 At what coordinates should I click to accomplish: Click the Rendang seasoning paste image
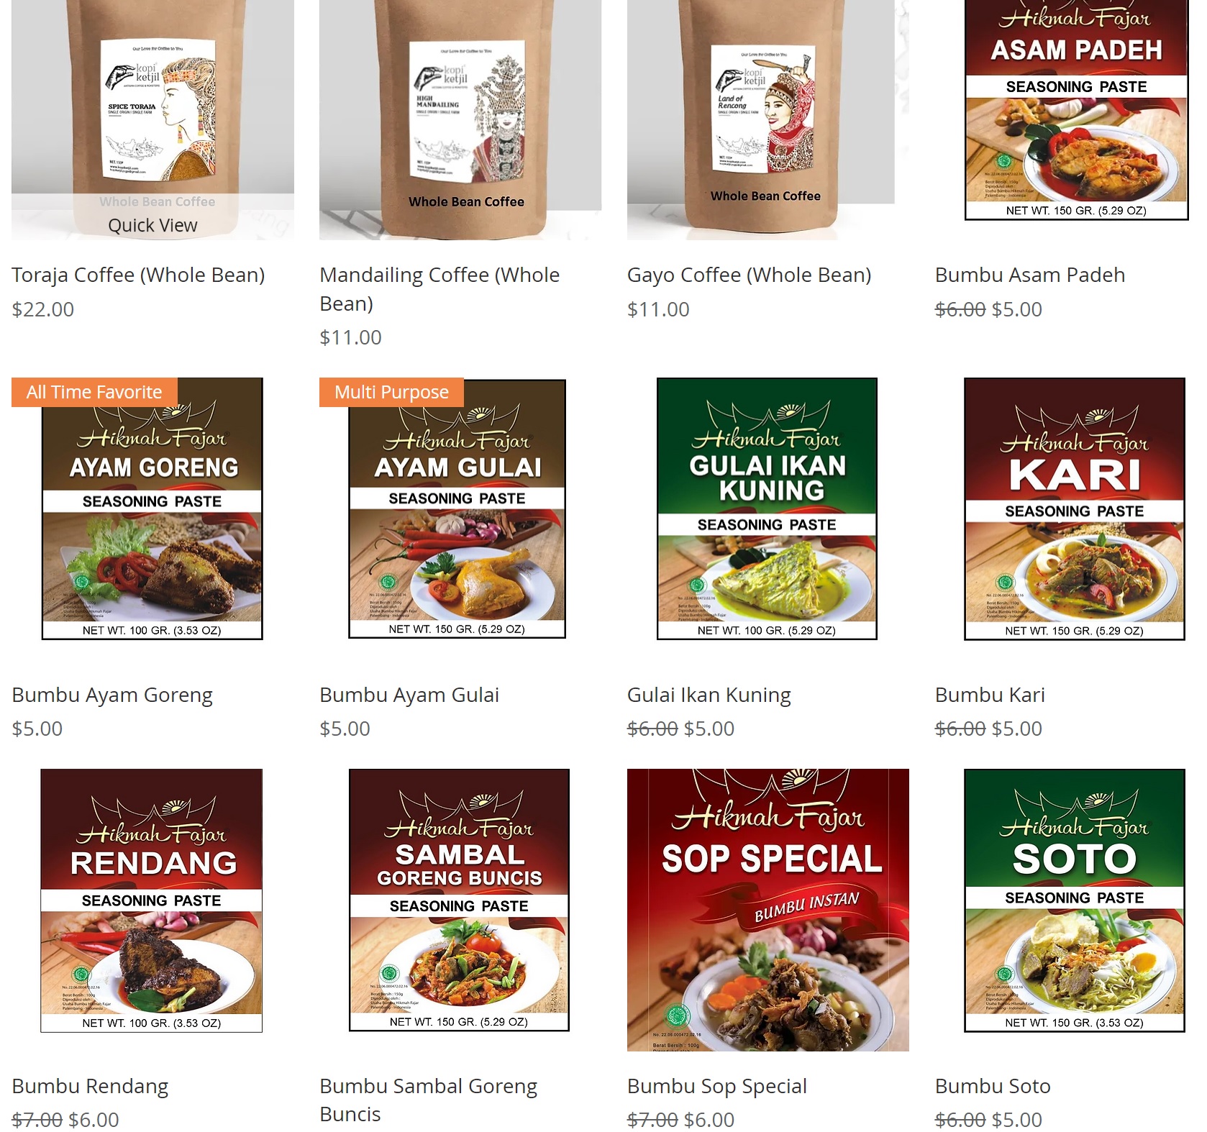click(152, 900)
